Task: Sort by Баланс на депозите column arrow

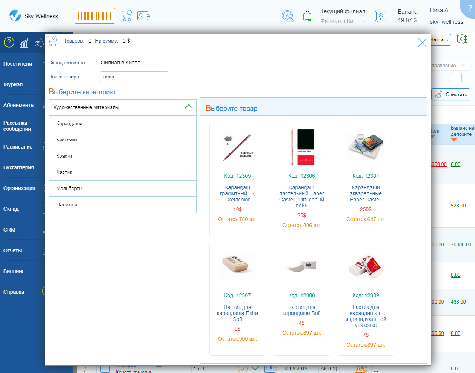Action: [x=454, y=140]
